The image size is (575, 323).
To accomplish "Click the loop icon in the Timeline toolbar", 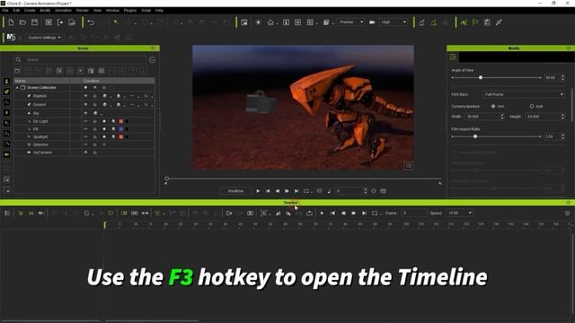I will tap(375, 214).
